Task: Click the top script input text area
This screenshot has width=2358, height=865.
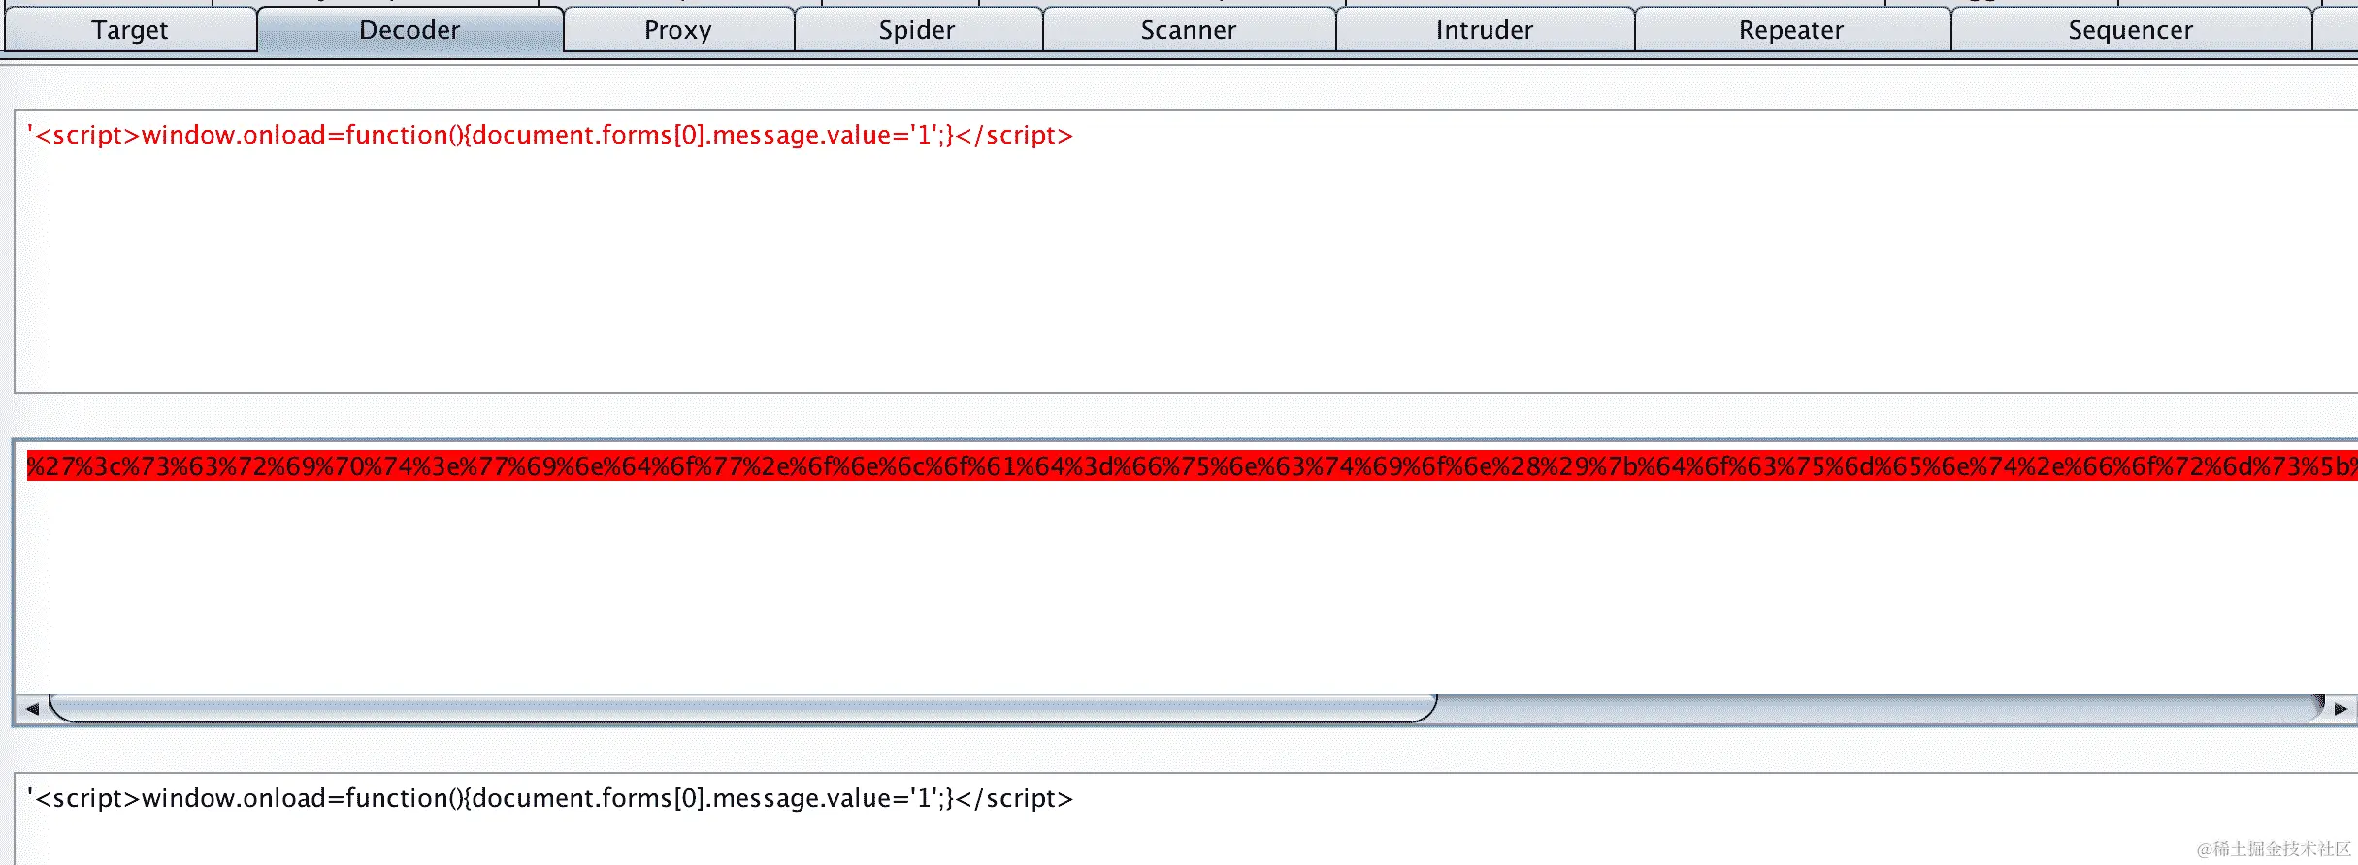Action: [x=1186, y=251]
